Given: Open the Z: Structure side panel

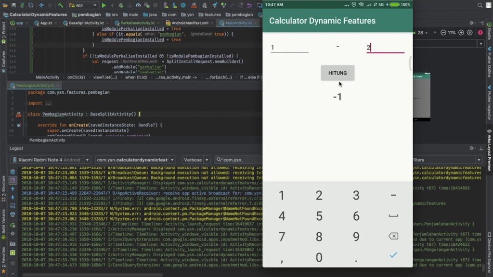Looking at the screenshot, I should 3,189.
